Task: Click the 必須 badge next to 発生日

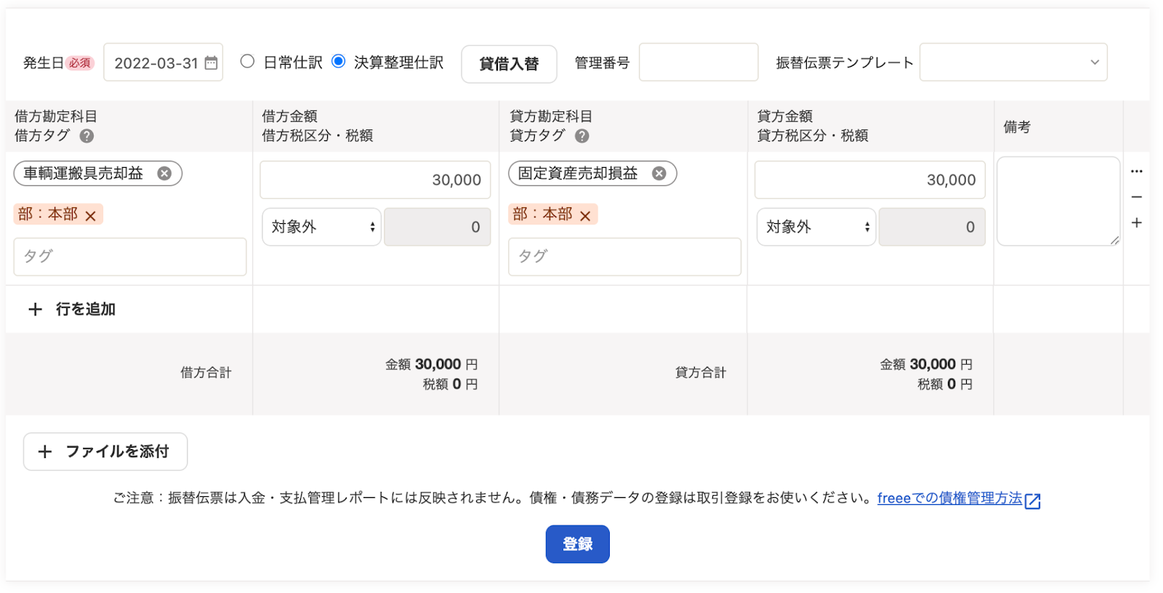Action: (80, 63)
